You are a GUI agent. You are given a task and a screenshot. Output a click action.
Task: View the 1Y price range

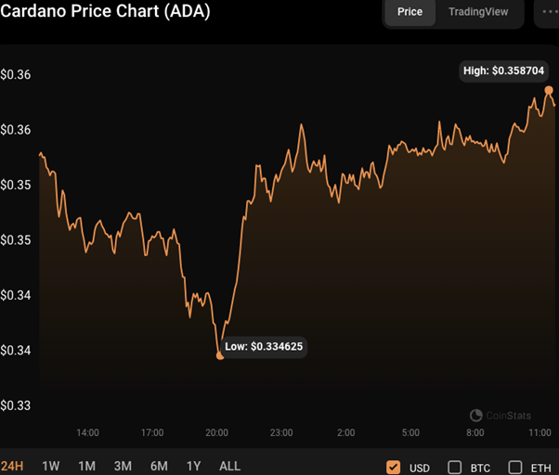click(193, 466)
